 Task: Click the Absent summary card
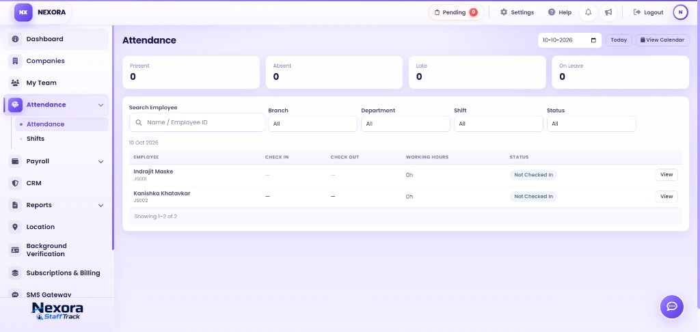334,72
